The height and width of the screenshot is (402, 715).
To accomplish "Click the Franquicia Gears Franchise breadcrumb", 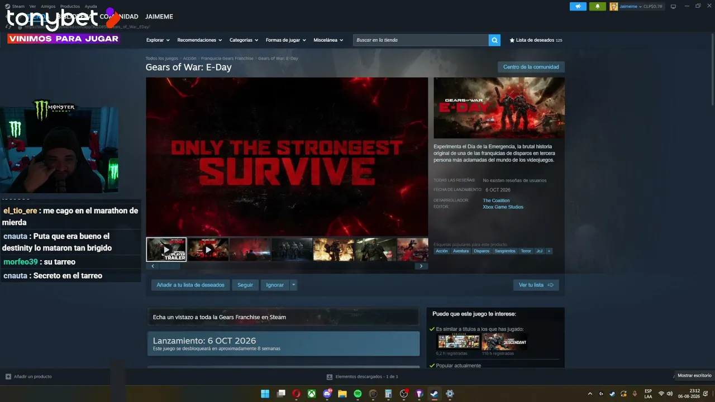I will click(x=227, y=59).
